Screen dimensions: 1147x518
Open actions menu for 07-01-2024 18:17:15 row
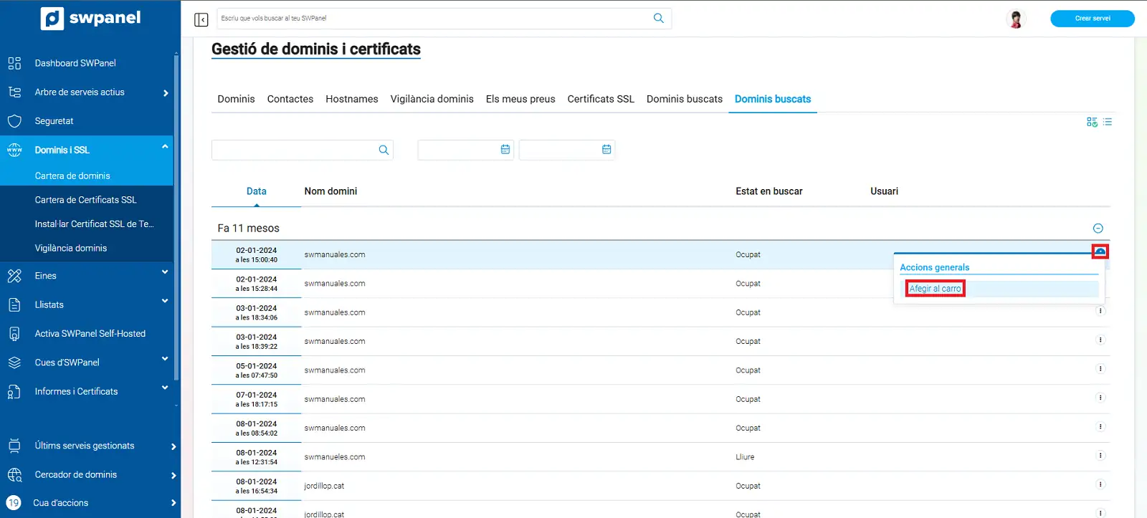[1100, 398]
